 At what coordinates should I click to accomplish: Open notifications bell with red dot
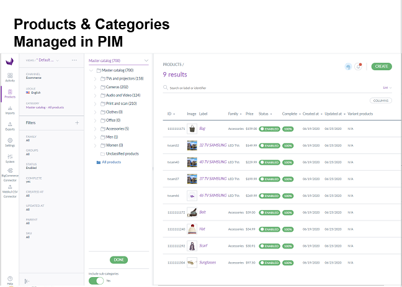point(359,66)
